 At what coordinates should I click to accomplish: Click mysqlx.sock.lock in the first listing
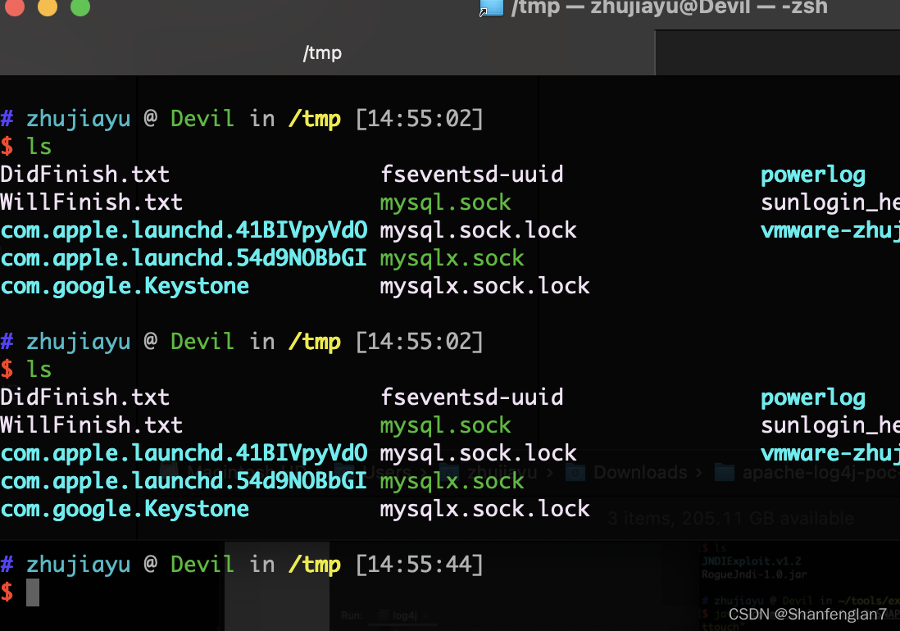[x=485, y=286]
